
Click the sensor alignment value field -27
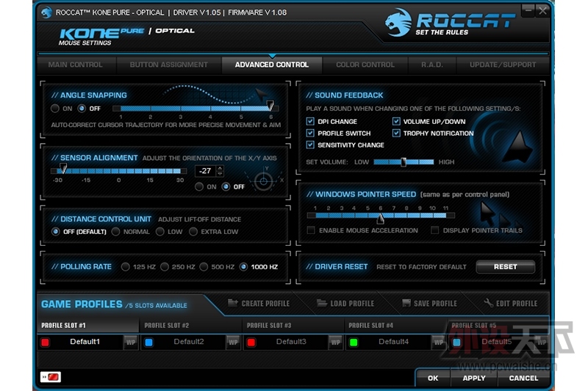[x=205, y=171]
